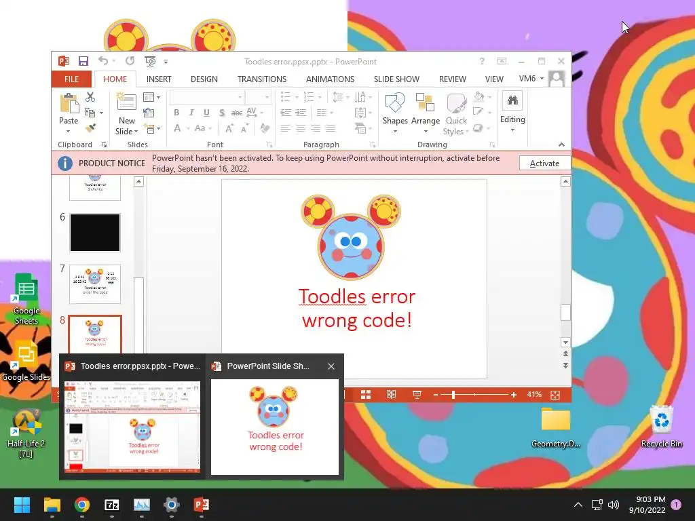Collapse the ribbon with the chevron
This screenshot has width=695, height=521.
click(561, 144)
